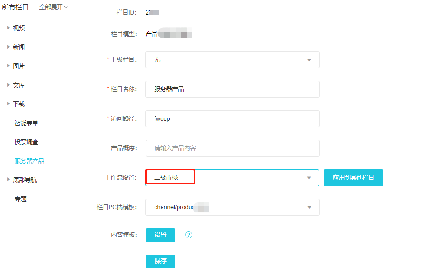Click the 栏目名称 input field
This screenshot has height=272, width=429.
pyautogui.click(x=232, y=89)
